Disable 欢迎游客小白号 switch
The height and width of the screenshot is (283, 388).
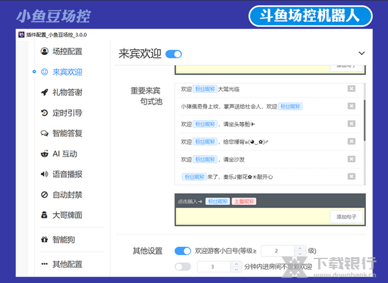pyautogui.click(x=183, y=251)
